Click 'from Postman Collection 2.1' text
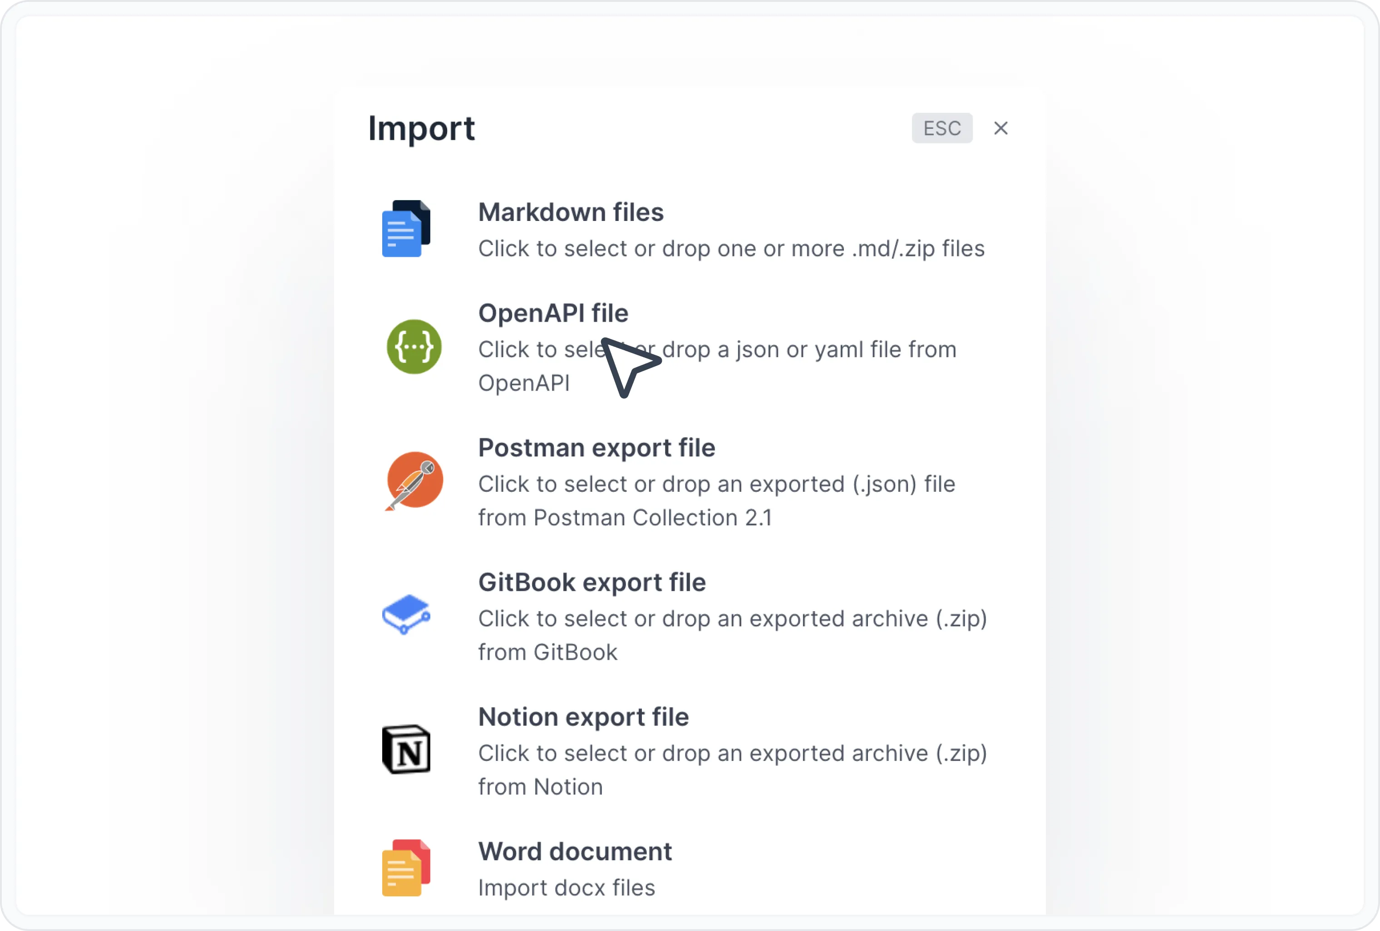The image size is (1380, 931). (625, 517)
